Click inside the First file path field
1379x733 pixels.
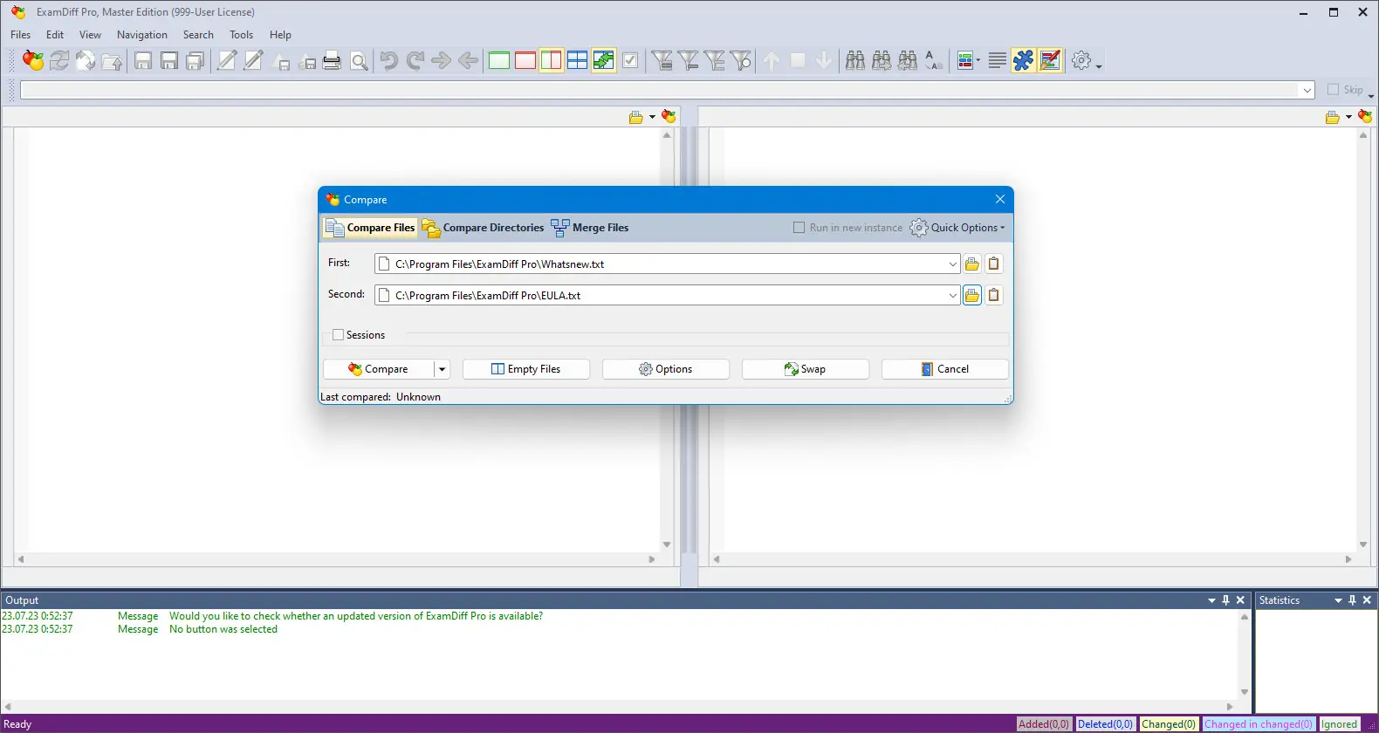[x=668, y=264]
